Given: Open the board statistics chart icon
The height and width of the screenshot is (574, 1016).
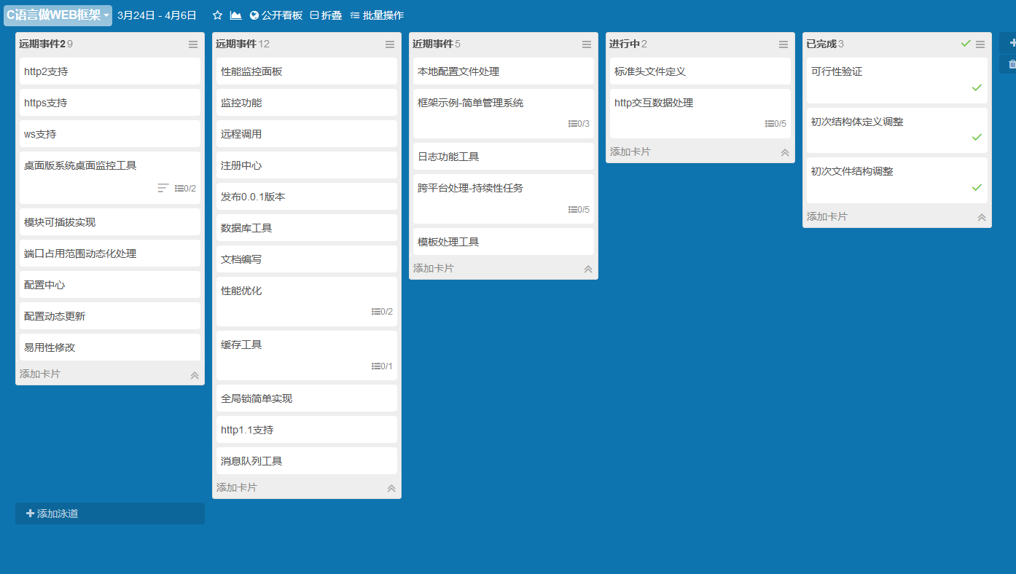Looking at the screenshot, I should tap(235, 14).
